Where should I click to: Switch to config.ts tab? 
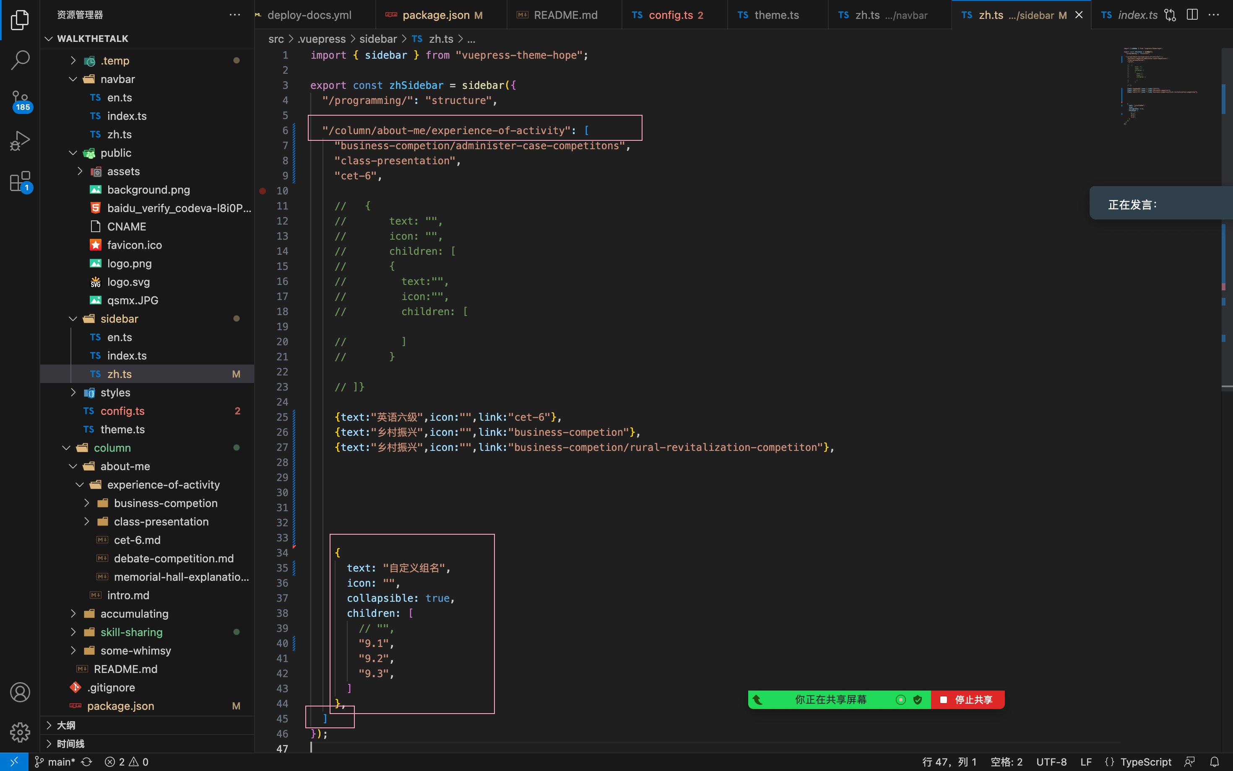[675, 15]
